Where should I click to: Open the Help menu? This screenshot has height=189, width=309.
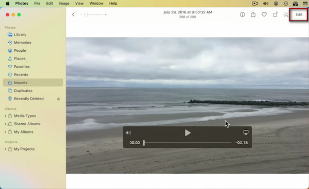113,4
